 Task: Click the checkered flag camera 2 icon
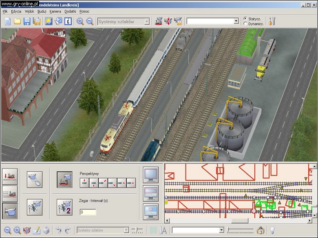pyautogui.click(x=65, y=207)
